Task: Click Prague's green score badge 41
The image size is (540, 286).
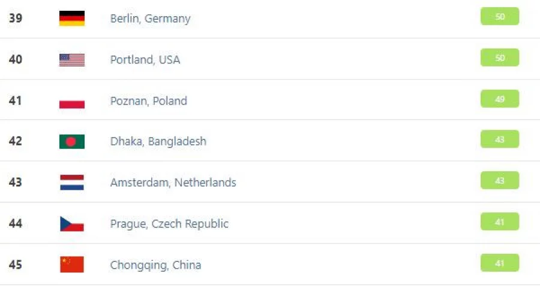Action: tap(500, 221)
